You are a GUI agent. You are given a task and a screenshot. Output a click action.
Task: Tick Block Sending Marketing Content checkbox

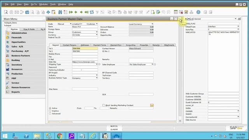(103, 105)
